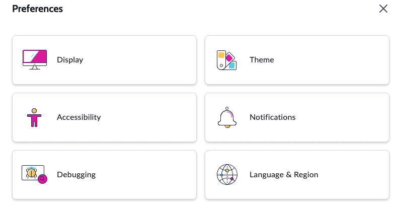
Task: Select the "Theme" text label
Action: pyautogui.click(x=262, y=60)
